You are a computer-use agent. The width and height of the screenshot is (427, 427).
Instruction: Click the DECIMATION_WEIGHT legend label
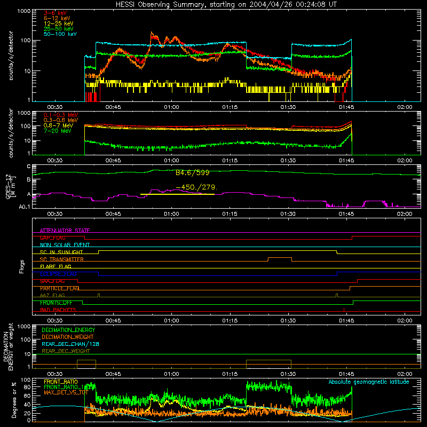coord(68,337)
